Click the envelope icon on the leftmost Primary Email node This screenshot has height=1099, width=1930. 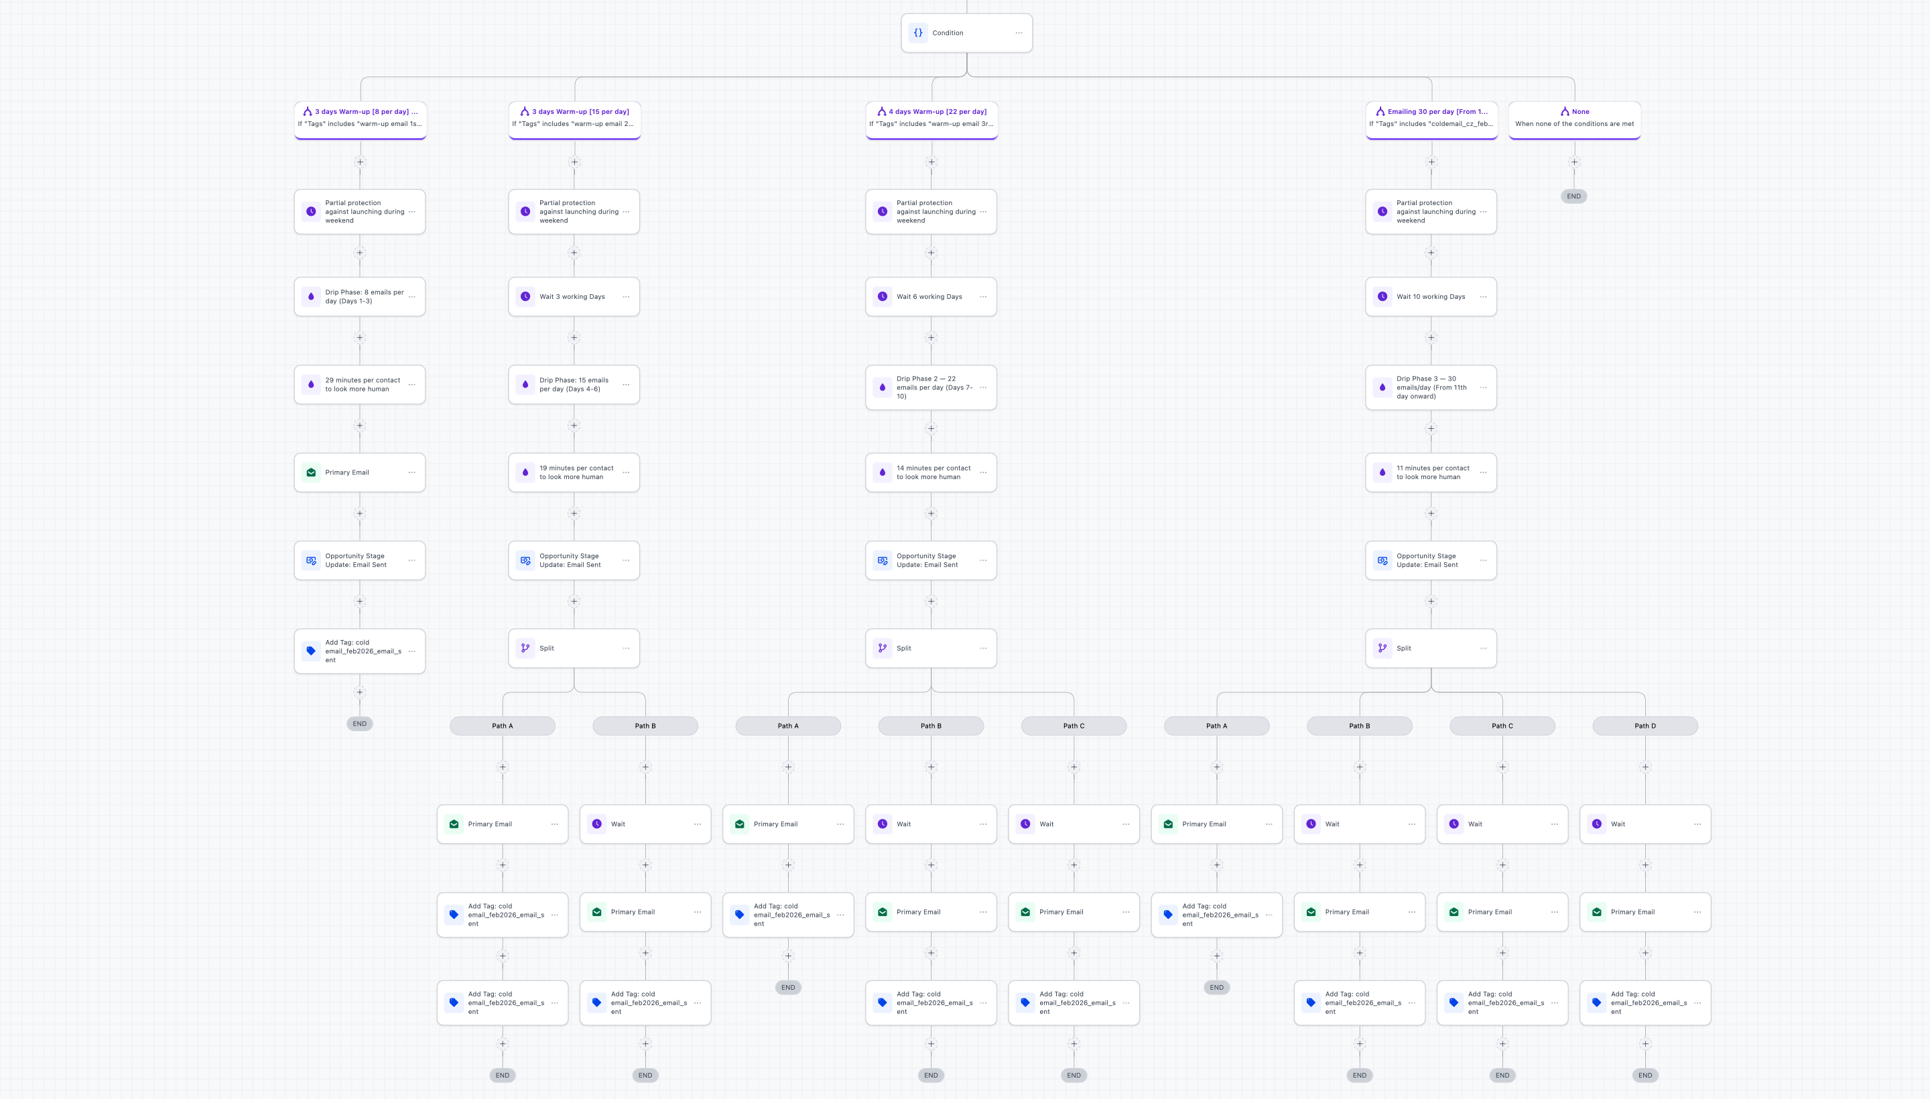tap(311, 472)
